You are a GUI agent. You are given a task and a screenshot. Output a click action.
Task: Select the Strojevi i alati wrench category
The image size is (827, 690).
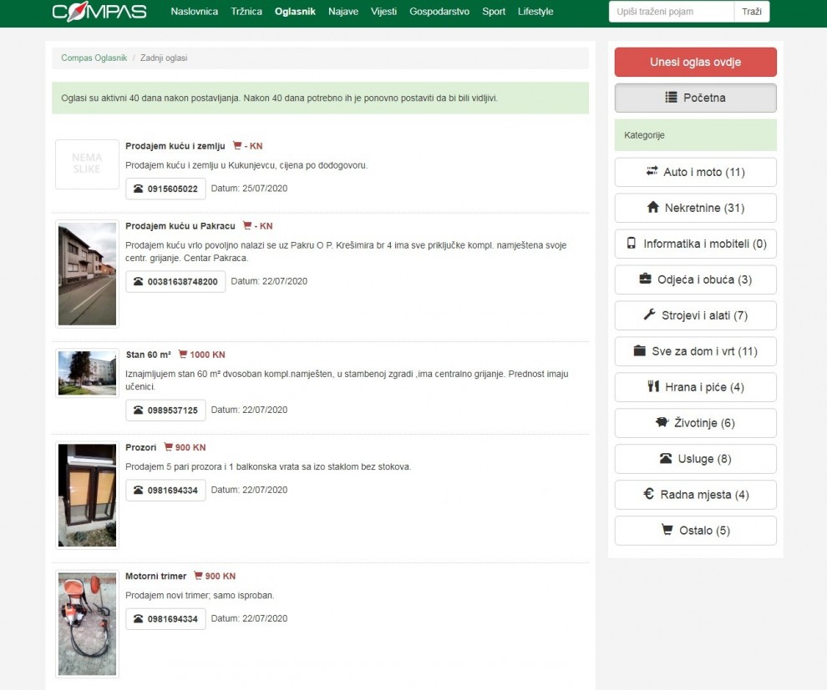point(695,315)
